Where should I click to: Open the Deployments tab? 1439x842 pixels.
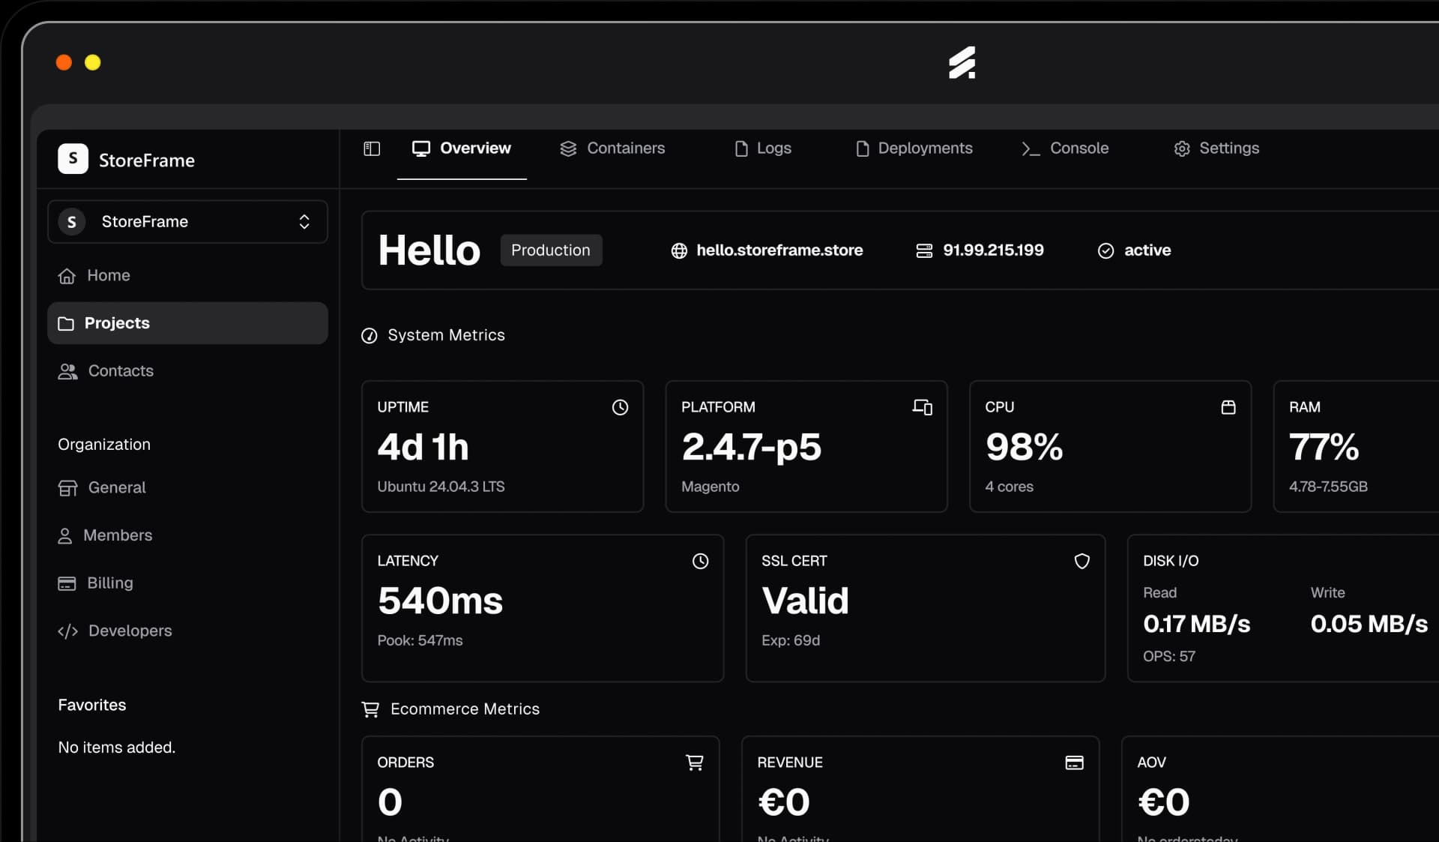[x=914, y=148]
